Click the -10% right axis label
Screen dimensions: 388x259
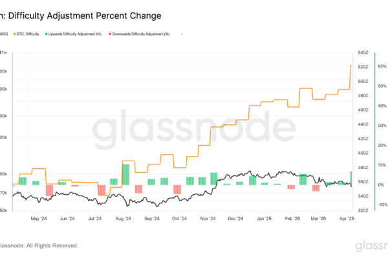pyautogui.click(x=382, y=204)
